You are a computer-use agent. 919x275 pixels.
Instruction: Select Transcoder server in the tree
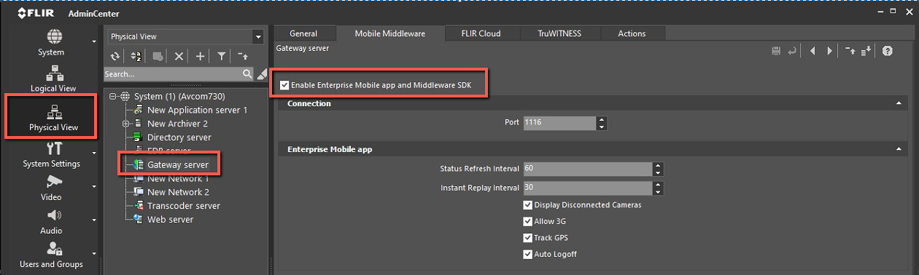point(183,206)
